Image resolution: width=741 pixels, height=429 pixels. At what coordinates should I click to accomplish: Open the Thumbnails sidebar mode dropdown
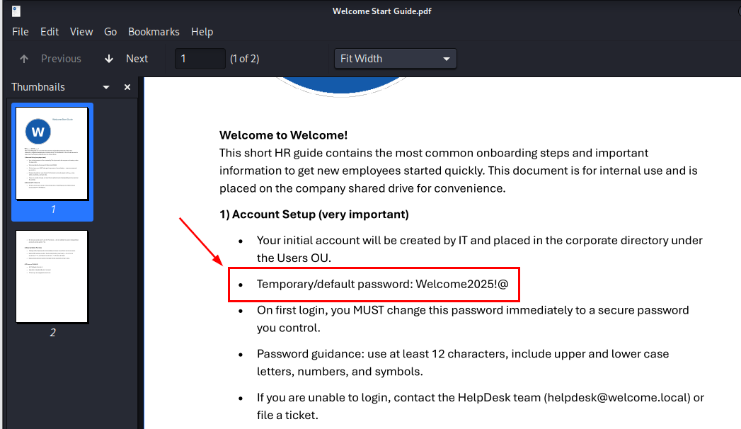click(106, 87)
